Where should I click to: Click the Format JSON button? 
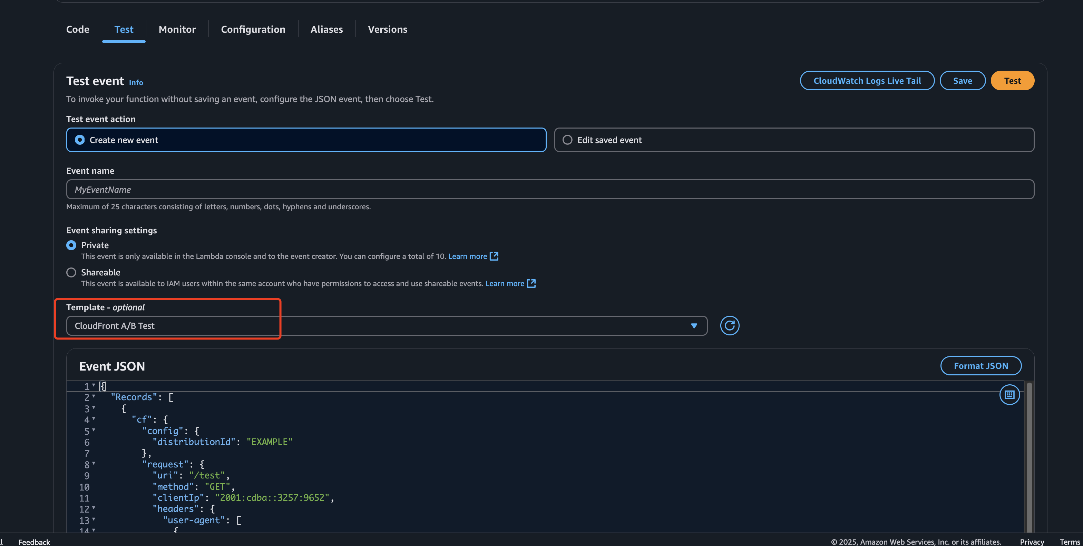pyautogui.click(x=980, y=366)
